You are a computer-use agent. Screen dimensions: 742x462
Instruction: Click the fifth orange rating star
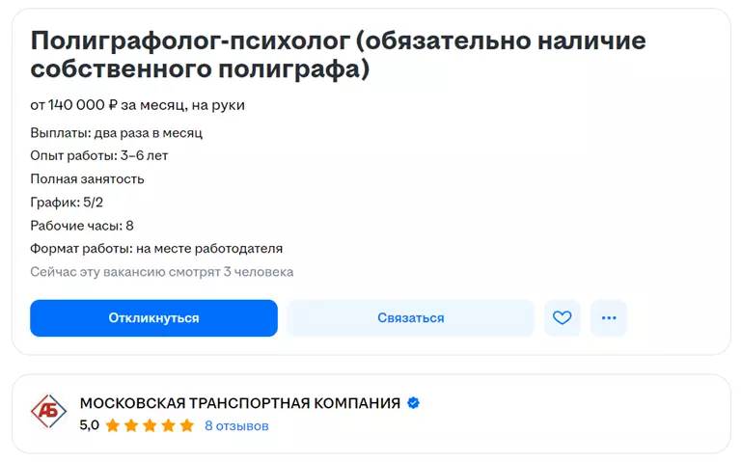click(x=187, y=425)
